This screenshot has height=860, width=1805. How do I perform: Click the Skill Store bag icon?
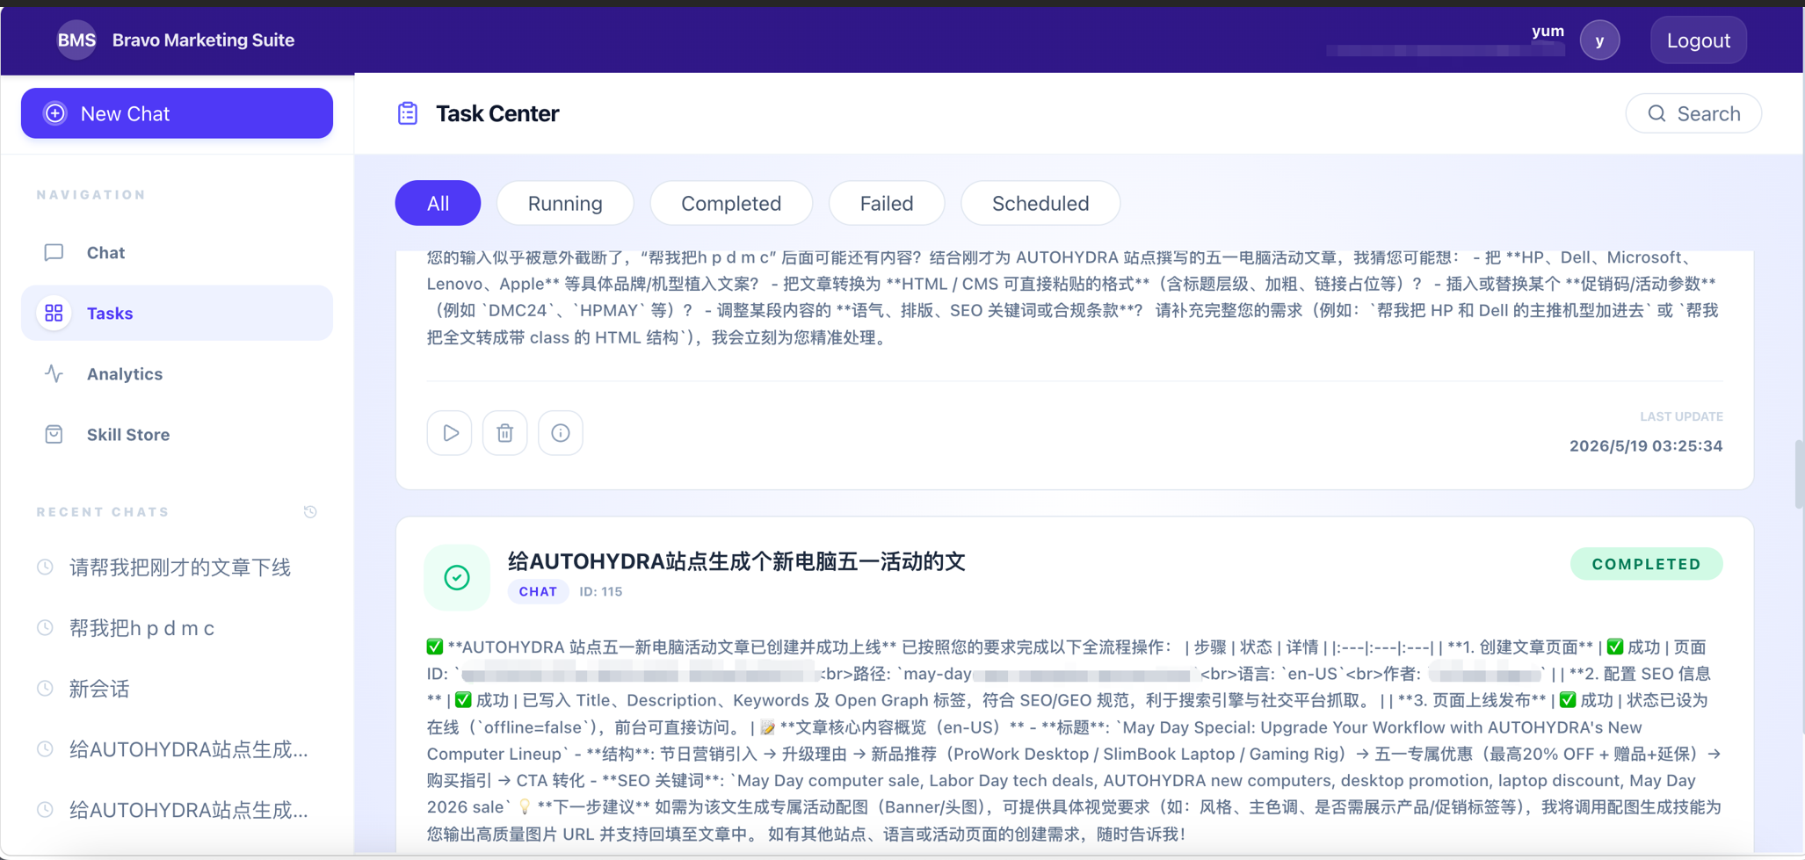[54, 434]
